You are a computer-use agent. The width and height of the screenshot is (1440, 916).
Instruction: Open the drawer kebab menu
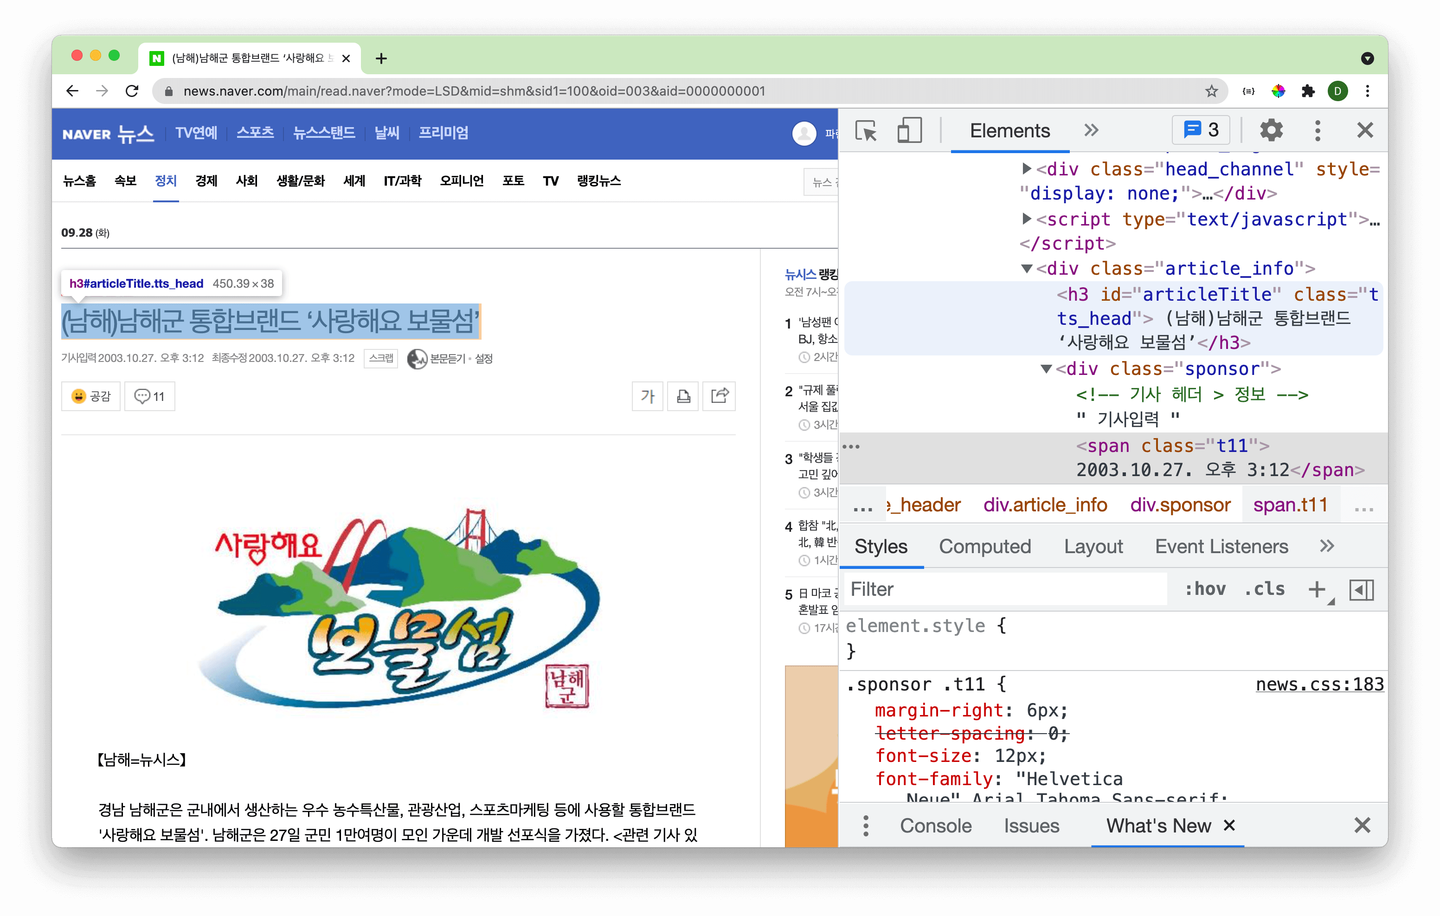tap(865, 826)
